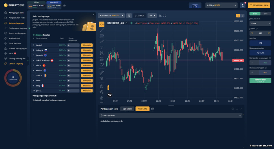Click the Hentikan kerugian value field

coord(265,73)
